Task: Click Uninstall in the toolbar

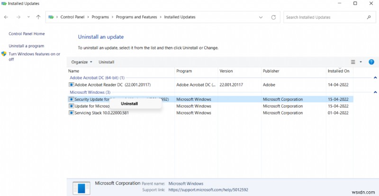Action: point(106,62)
